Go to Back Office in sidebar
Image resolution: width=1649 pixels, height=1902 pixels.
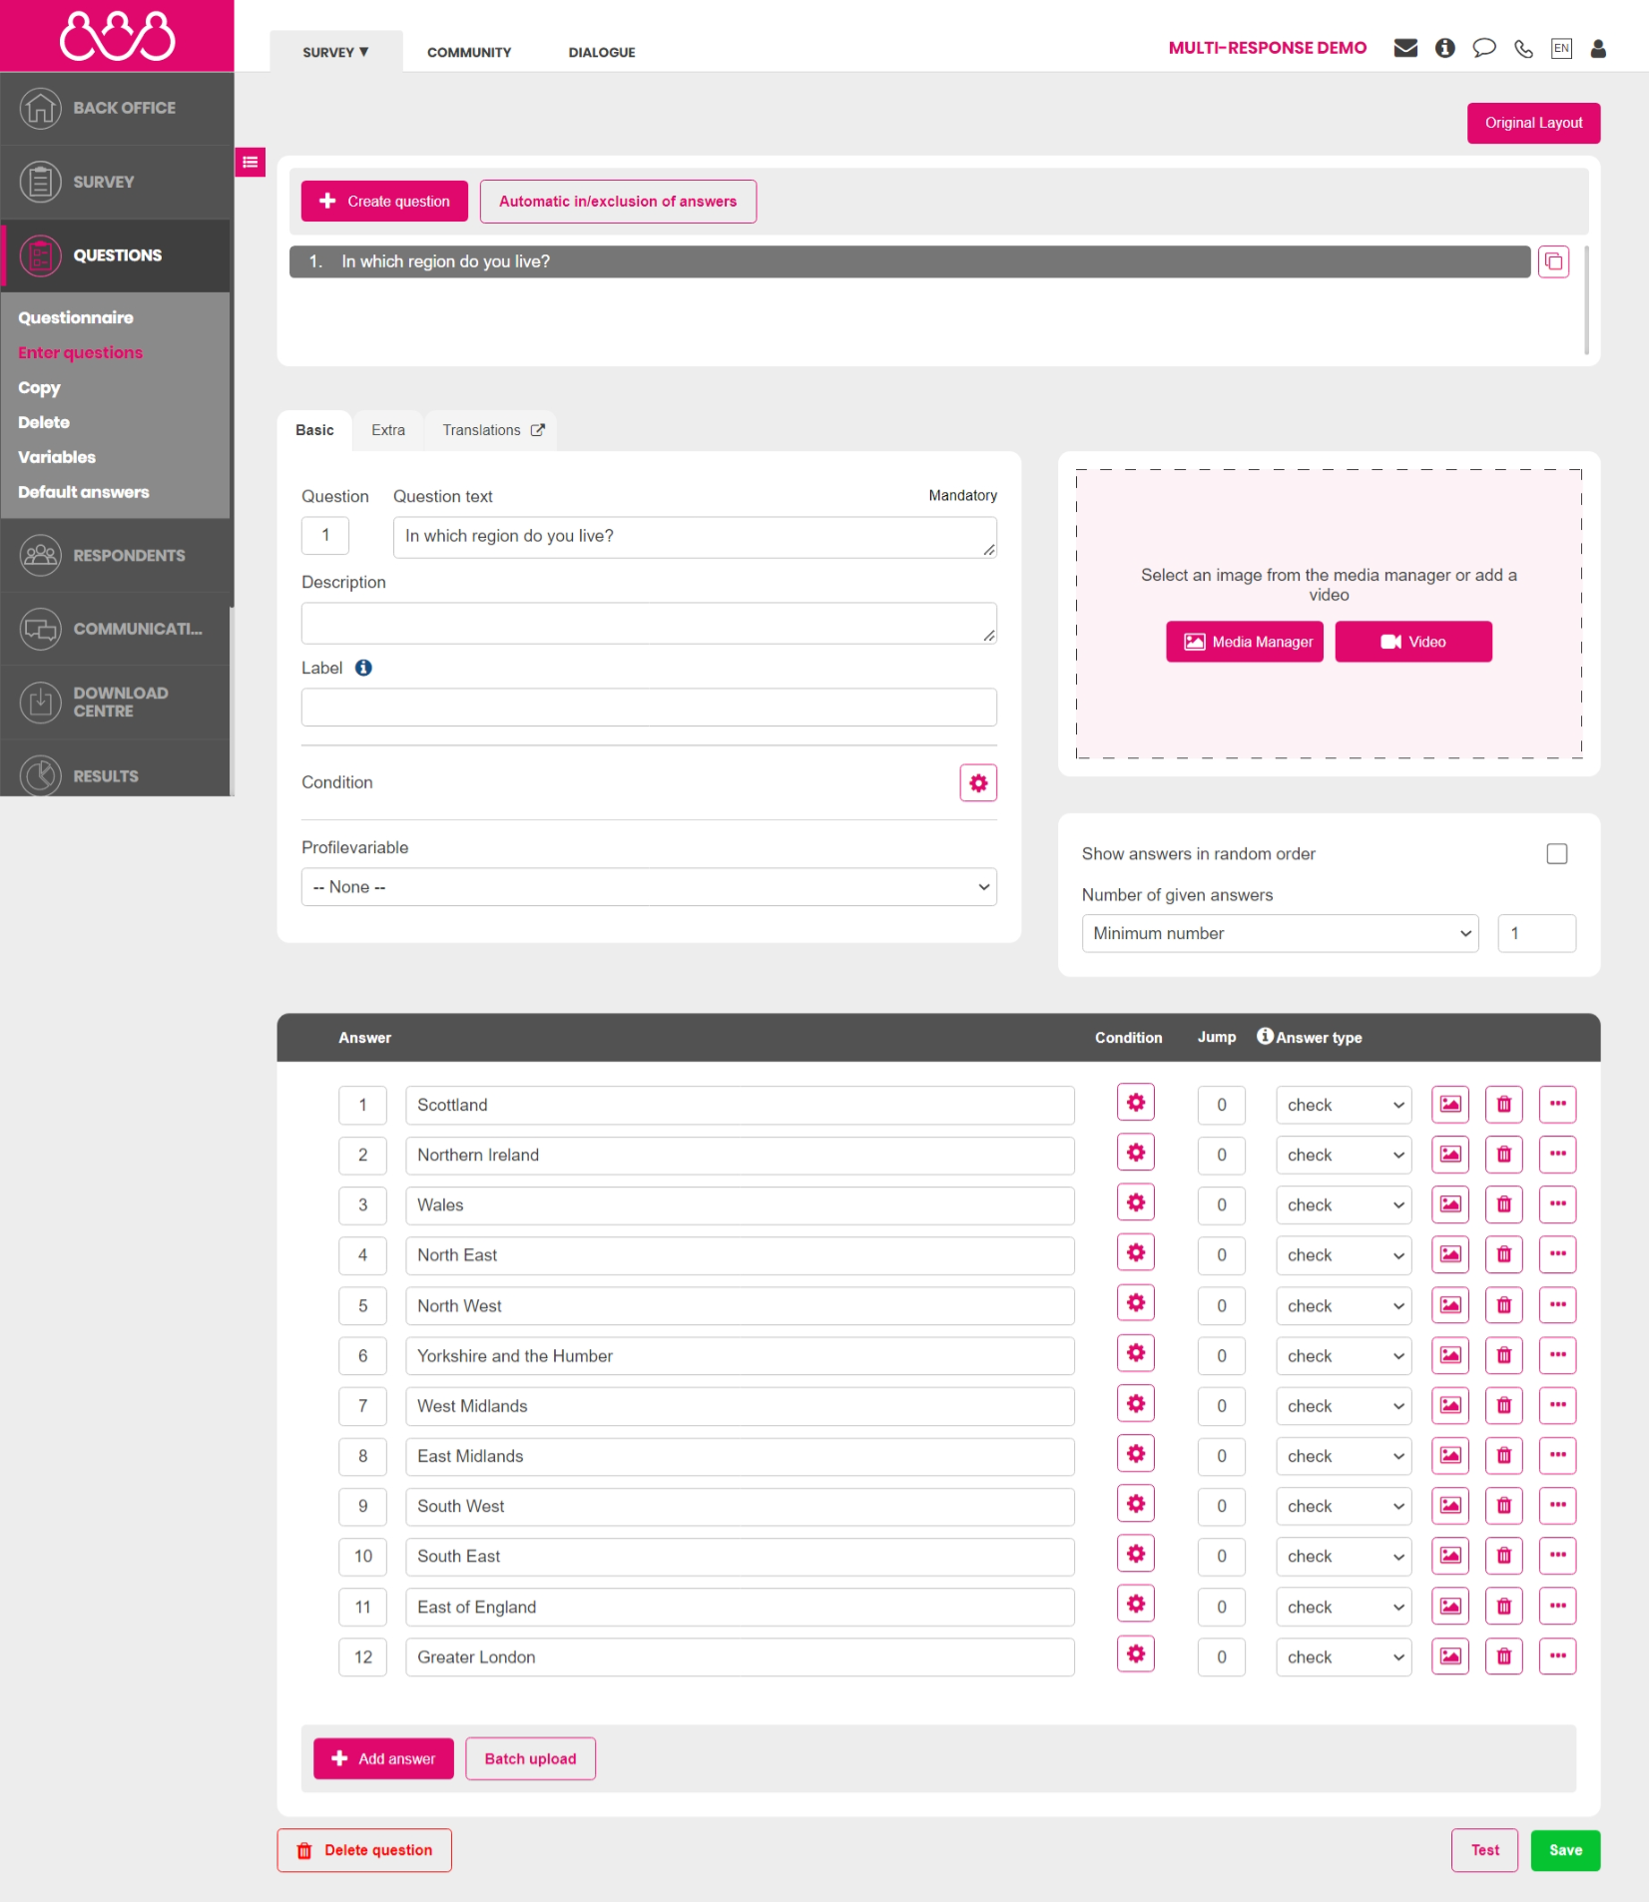pos(116,108)
